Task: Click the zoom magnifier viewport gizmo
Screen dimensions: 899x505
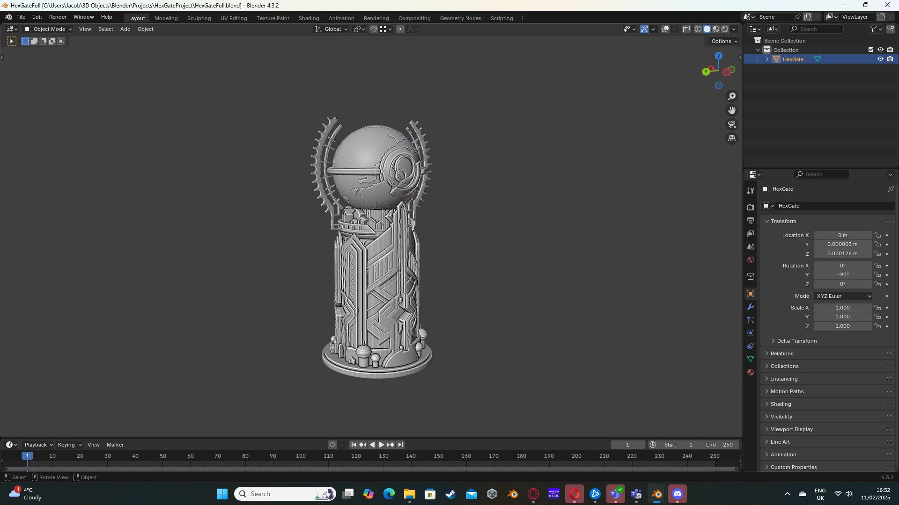Action: coord(732,96)
